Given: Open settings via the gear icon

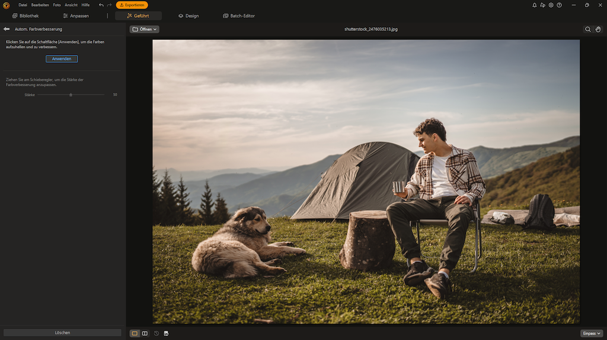Looking at the screenshot, I should [x=551, y=5].
